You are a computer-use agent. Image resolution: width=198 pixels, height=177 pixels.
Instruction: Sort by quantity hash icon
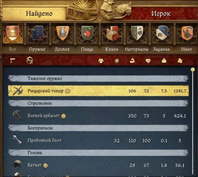point(117,61)
